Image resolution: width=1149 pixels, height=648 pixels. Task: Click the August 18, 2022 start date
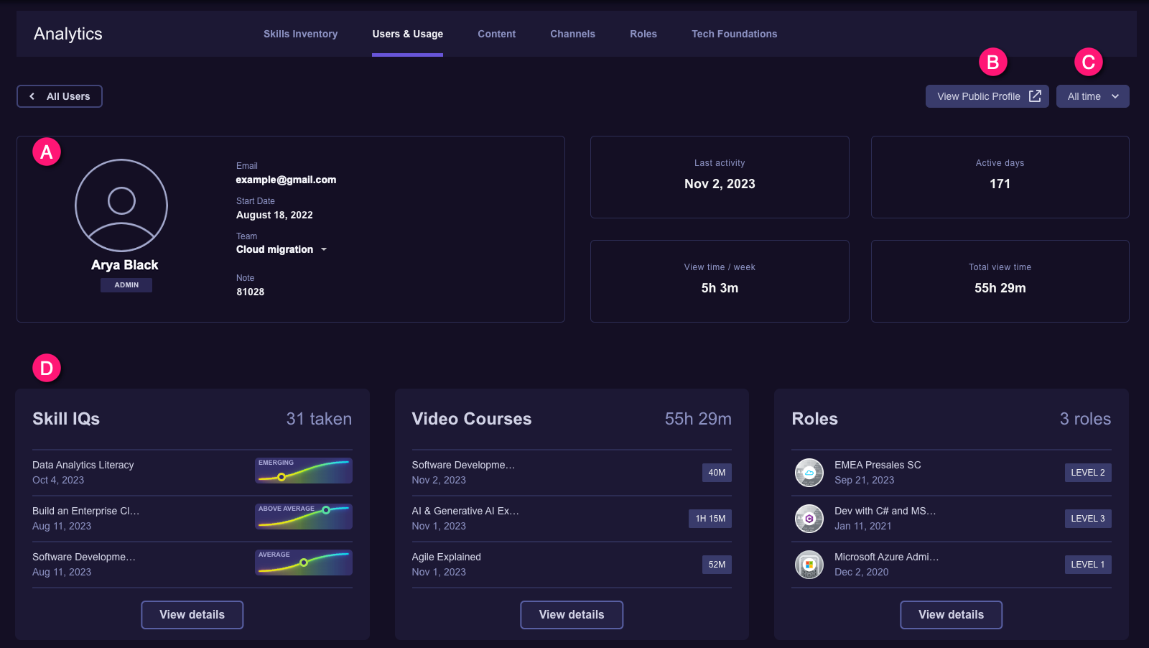274,215
